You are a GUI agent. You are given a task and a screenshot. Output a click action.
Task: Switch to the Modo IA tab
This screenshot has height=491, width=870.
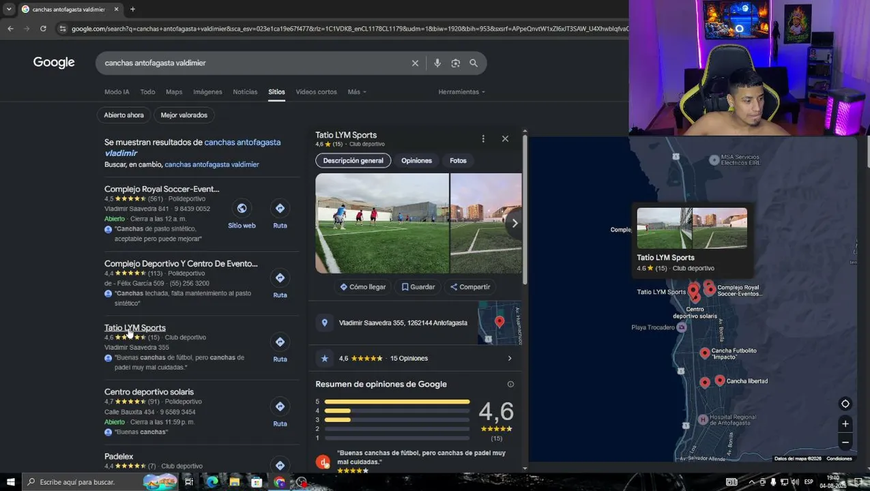[117, 92]
